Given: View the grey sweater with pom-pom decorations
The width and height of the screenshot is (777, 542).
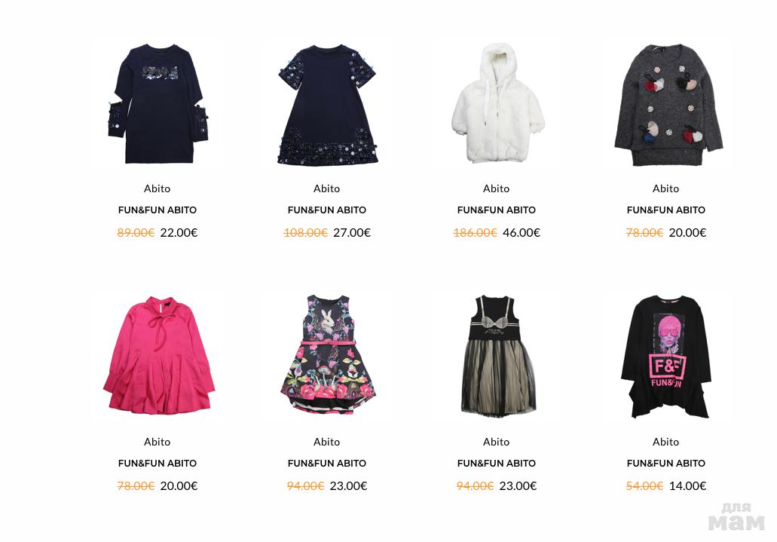Looking at the screenshot, I should coord(668,105).
